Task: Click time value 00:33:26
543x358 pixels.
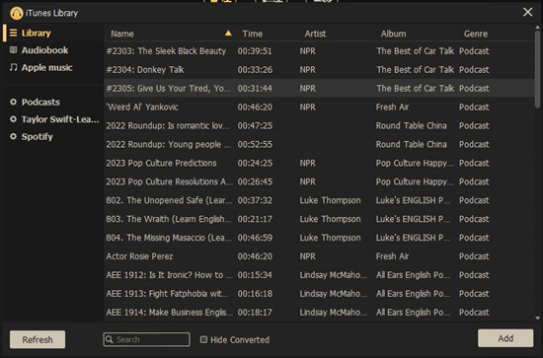Action: [x=255, y=69]
